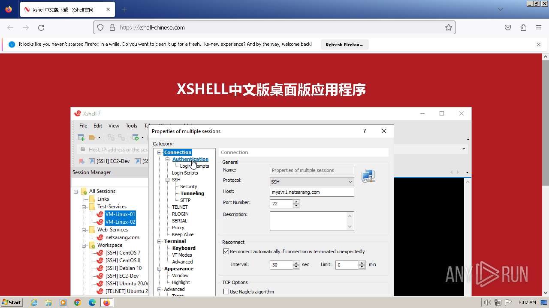Open a new tab with plus
This screenshot has height=308, width=549.
point(124,9)
